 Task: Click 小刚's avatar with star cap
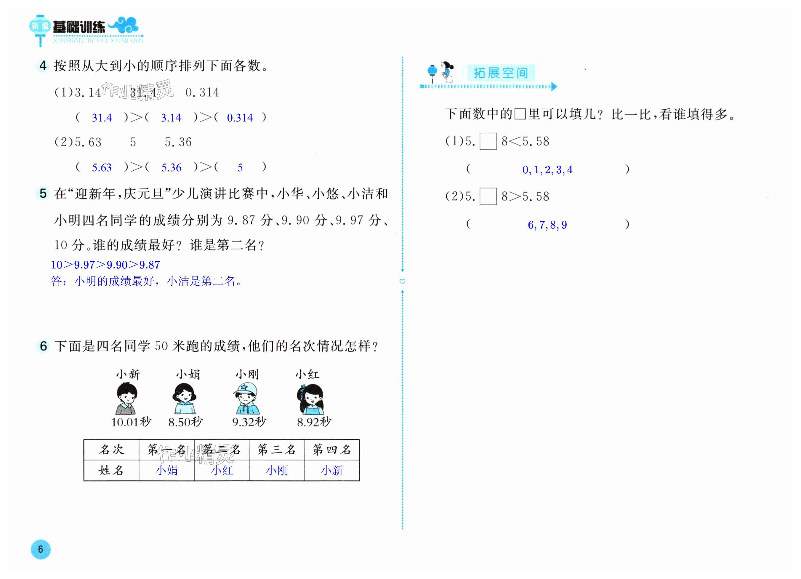246,398
